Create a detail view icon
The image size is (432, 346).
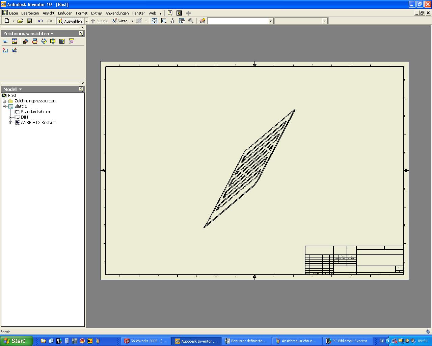(44, 41)
